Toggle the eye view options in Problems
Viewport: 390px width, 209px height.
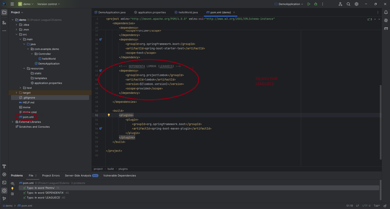(x=12, y=183)
